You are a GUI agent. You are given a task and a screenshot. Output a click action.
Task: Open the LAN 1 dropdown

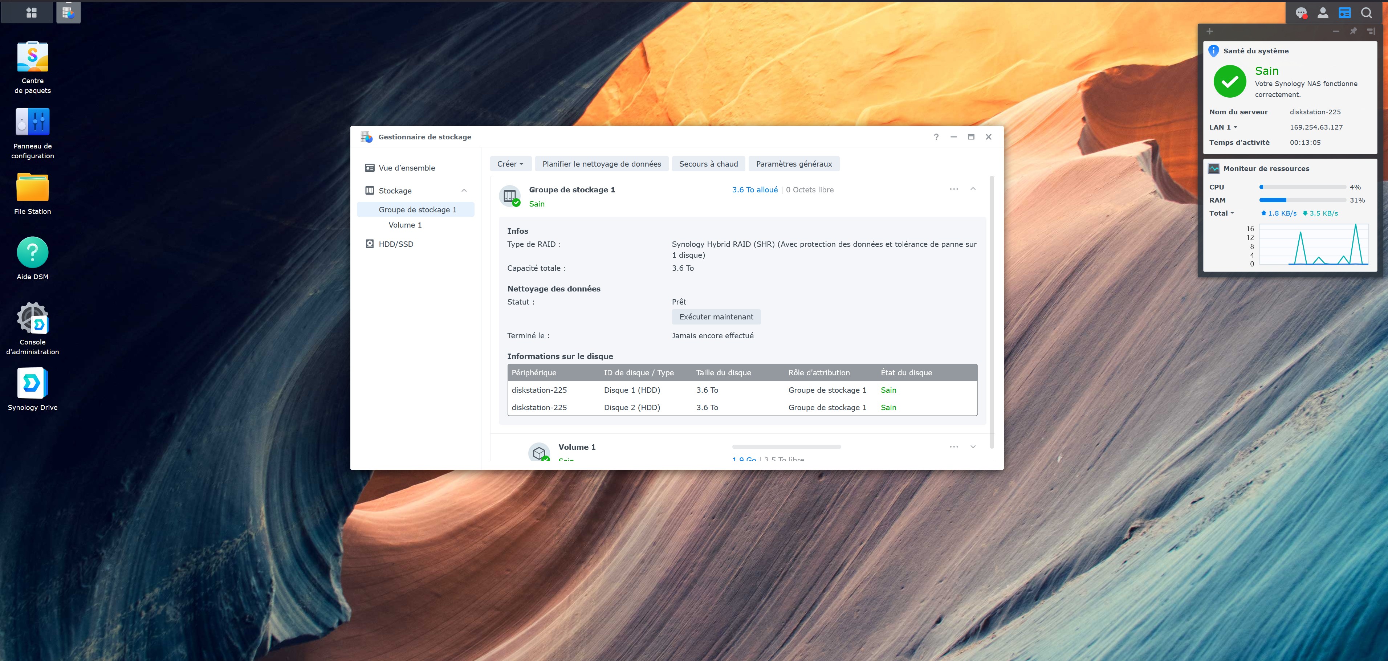point(1223,127)
